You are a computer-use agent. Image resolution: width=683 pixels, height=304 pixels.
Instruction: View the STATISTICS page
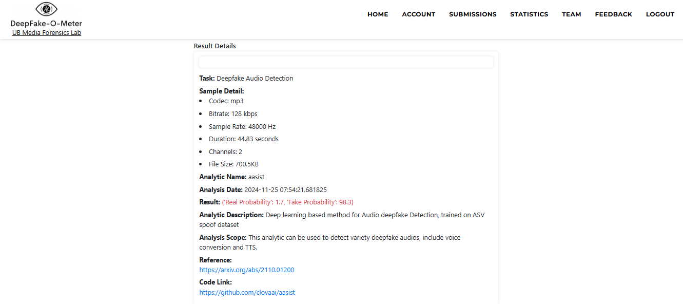pos(529,14)
